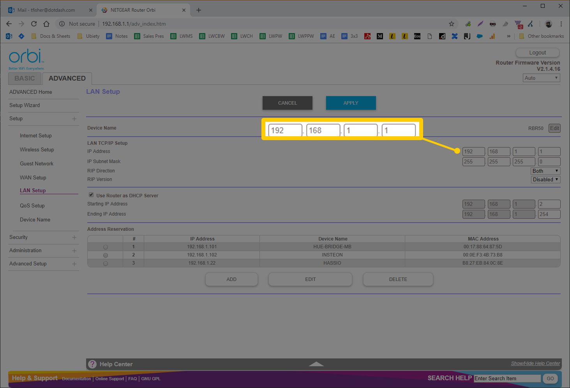Open the Chrome profile avatar
The image size is (570, 388).
[x=549, y=24]
